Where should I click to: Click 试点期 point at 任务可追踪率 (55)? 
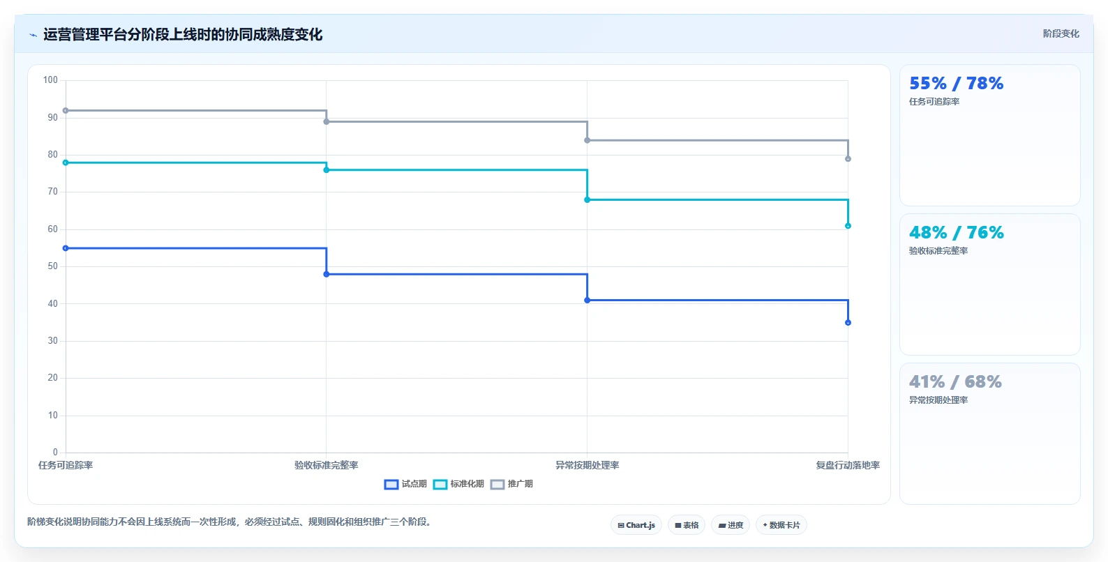66,248
